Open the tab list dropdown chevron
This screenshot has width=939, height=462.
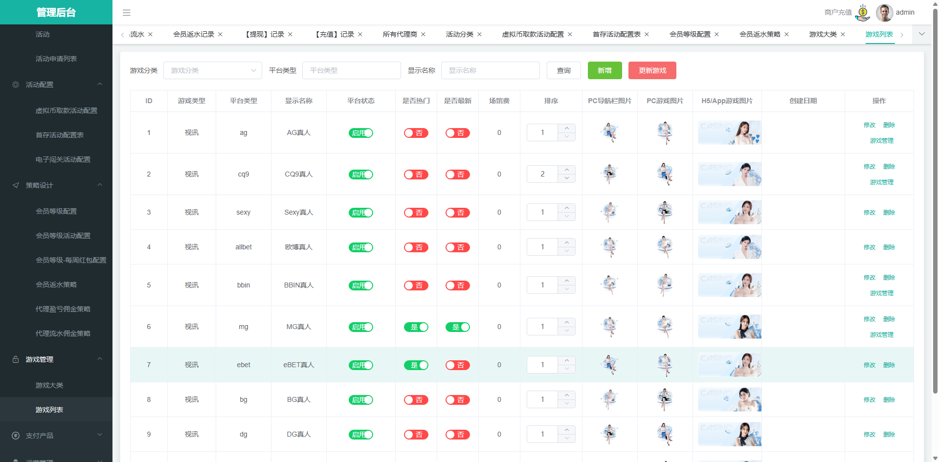(922, 34)
